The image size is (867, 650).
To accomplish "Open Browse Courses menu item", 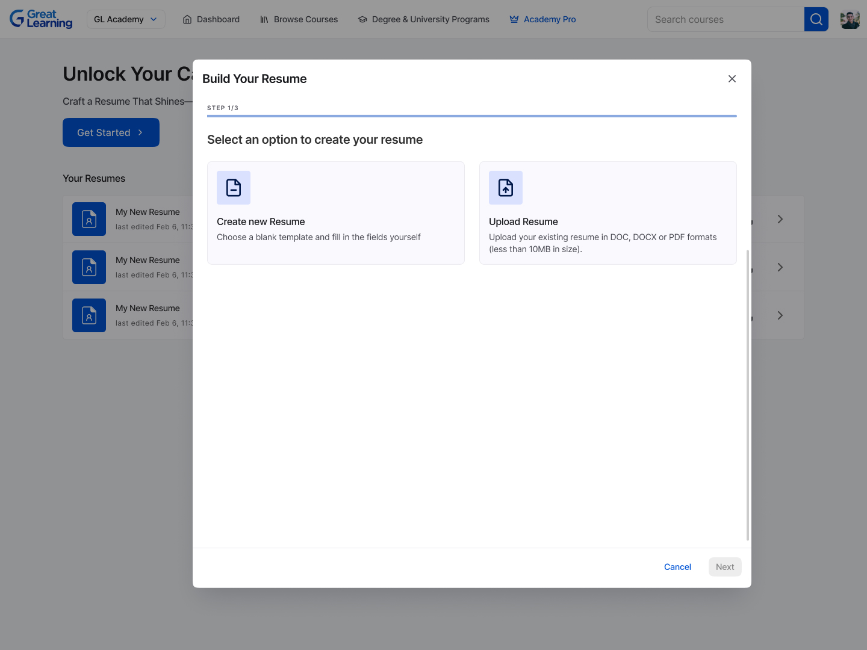I will [299, 19].
